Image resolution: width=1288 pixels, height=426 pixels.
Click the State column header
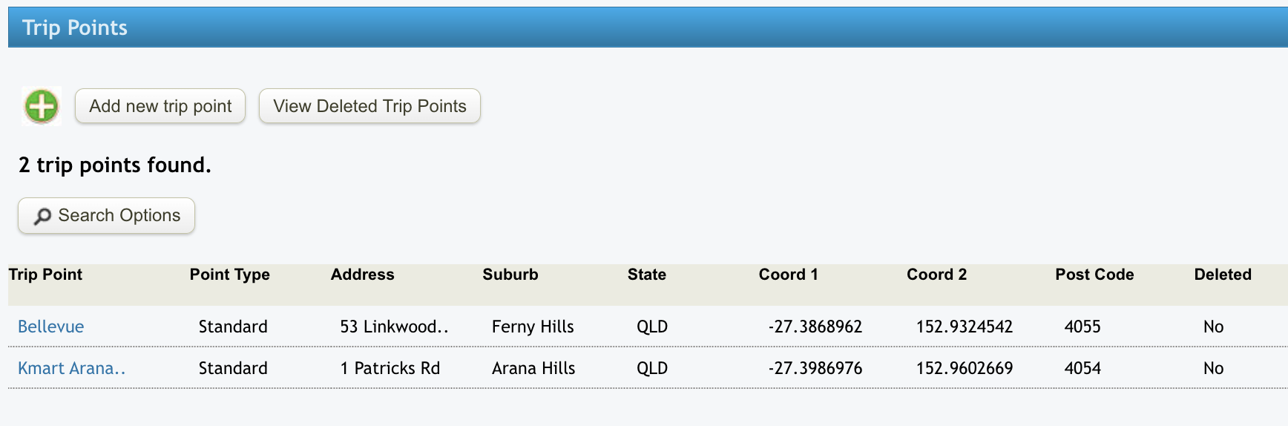[x=646, y=275]
